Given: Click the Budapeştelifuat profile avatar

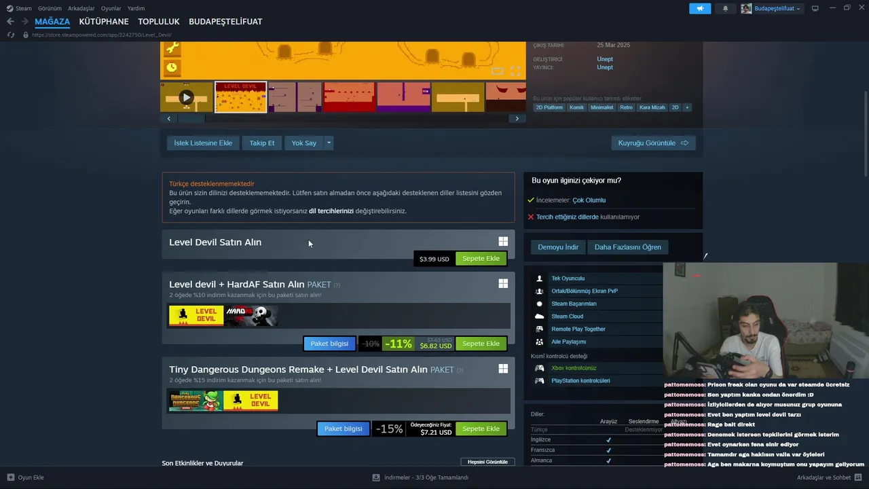Looking at the screenshot, I should (x=746, y=8).
